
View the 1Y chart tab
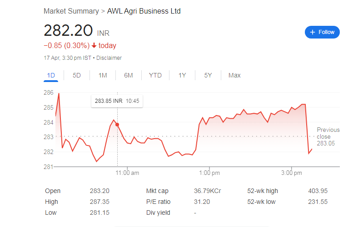182,75
